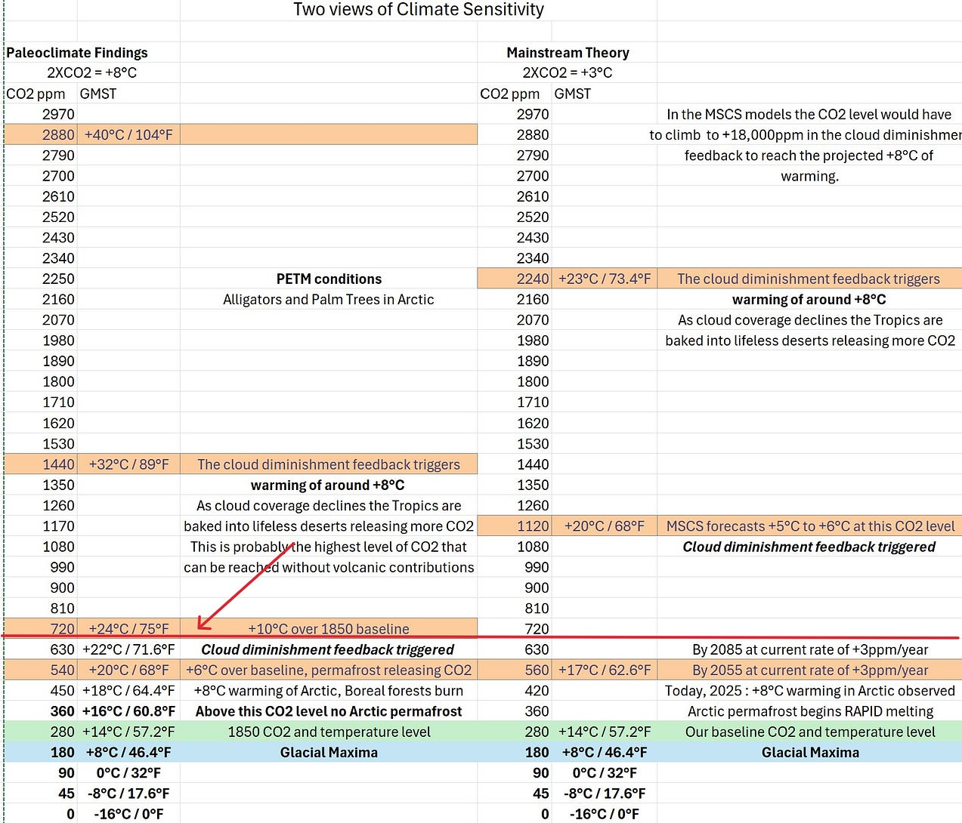The height and width of the screenshot is (823, 962).
Task: Select the "+18°C / 64.4°F" cell
Action: point(128,691)
